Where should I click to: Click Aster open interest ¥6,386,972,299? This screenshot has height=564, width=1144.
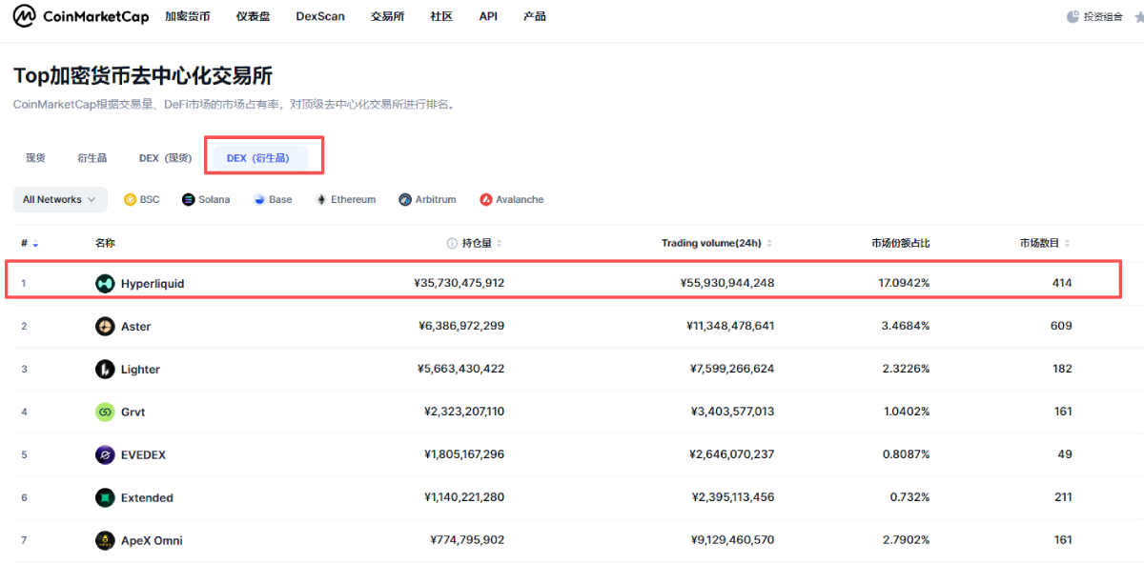pos(461,326)
